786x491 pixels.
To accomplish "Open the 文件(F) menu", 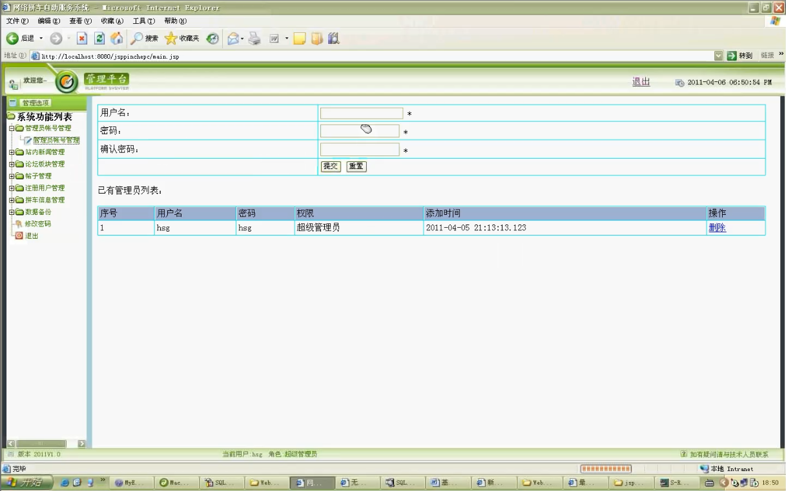I will (x=17, y=21).
